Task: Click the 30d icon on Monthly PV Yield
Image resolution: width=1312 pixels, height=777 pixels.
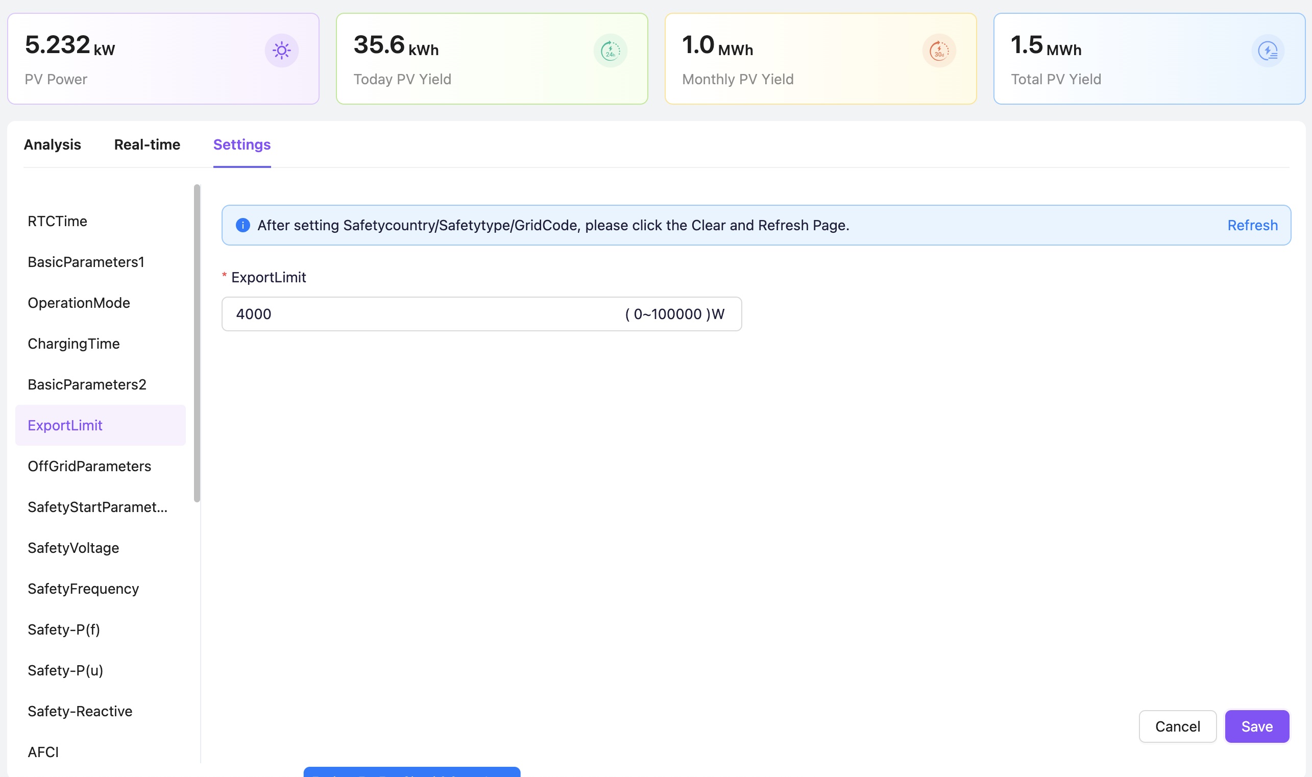Action: 939,51
